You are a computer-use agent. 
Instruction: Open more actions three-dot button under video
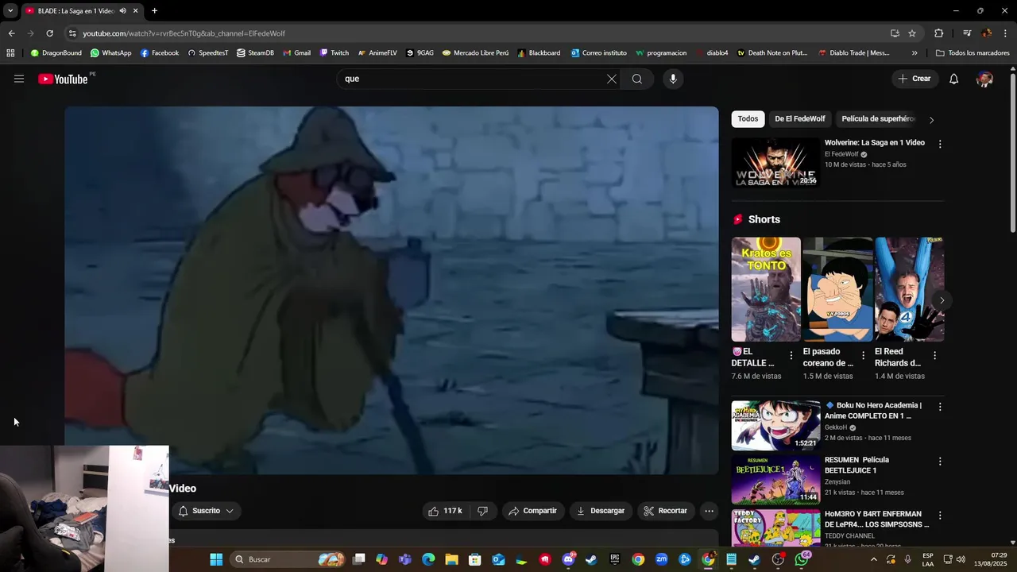click(710, 511)
